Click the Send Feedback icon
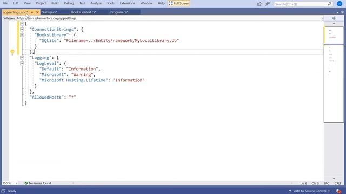Image resolution: width=346 pixels, height=194 pixels. coord(268,4)
